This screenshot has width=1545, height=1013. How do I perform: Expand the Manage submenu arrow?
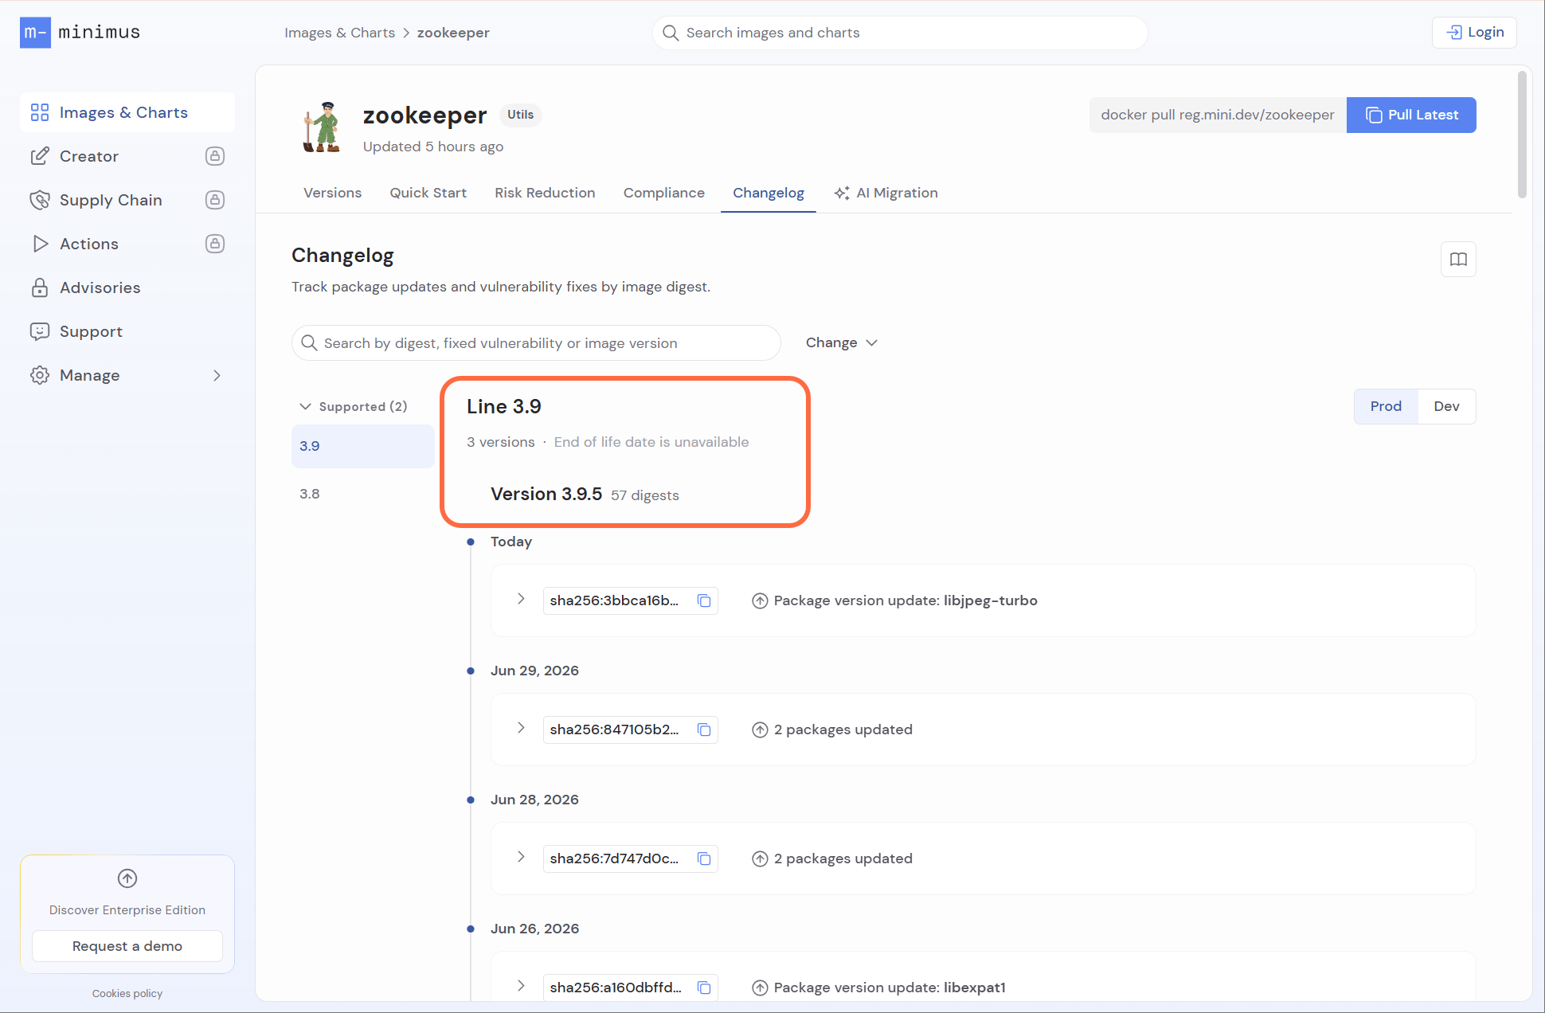tap(217, 375)
